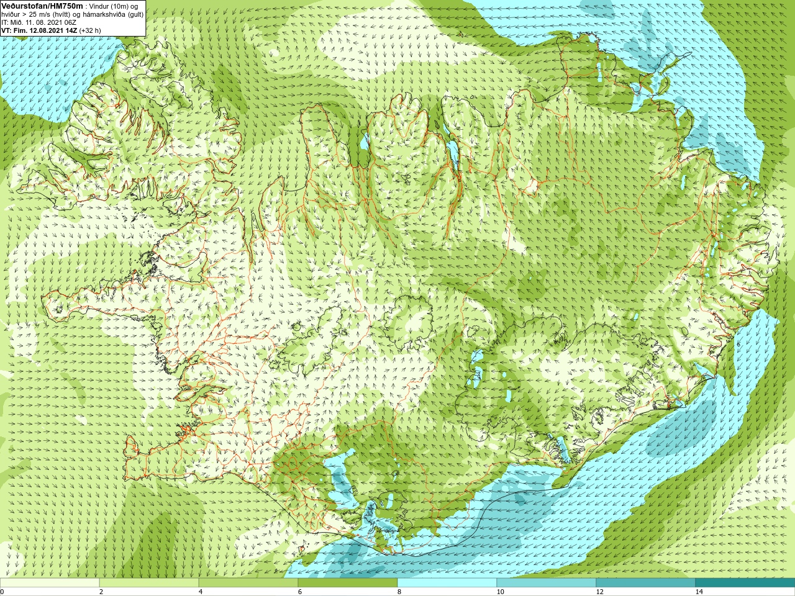Click the '6' label on the color scale
The width and height of the screenshot is (795, 596).
tap(300, 592)
